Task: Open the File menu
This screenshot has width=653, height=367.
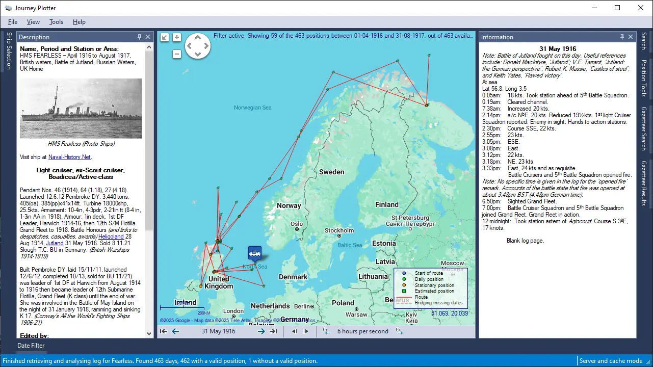Action: click(13, 22)
